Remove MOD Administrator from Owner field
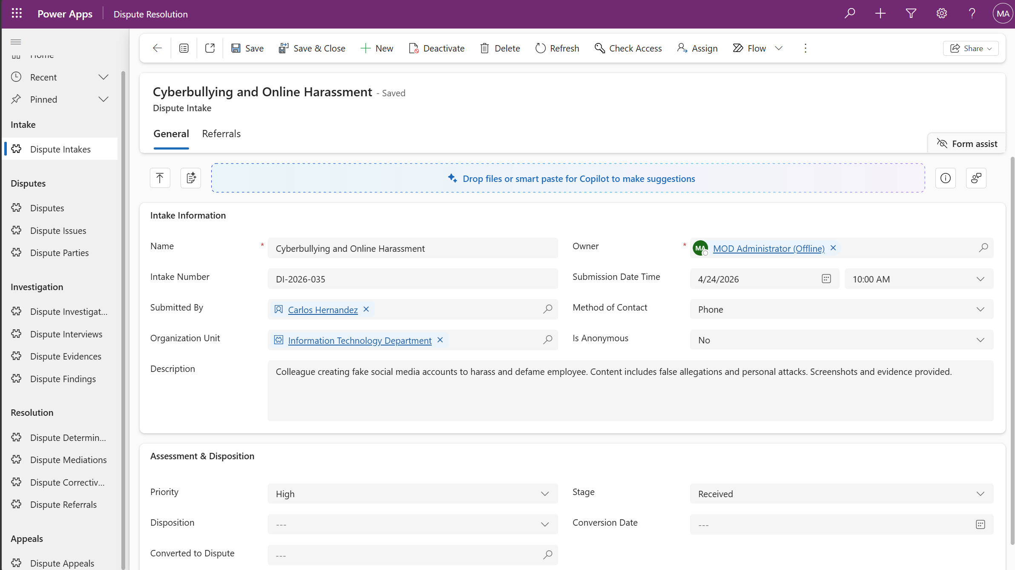The image size is (1015, 570). (833, 248)
